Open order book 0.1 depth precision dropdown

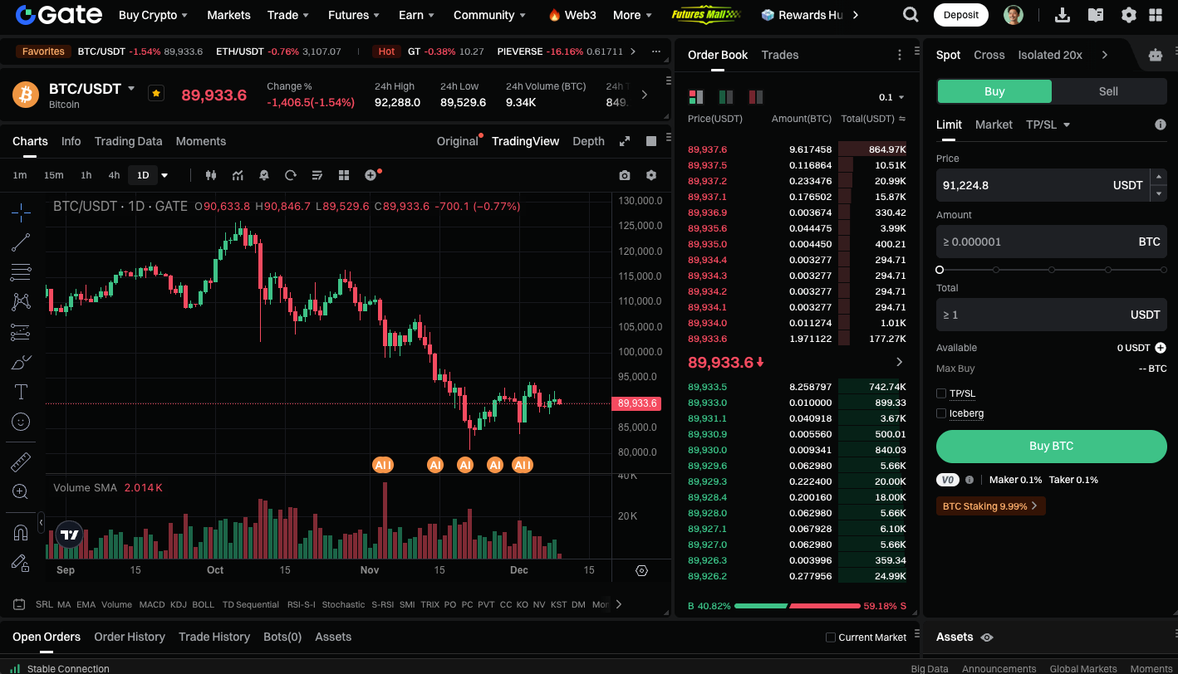892,97
